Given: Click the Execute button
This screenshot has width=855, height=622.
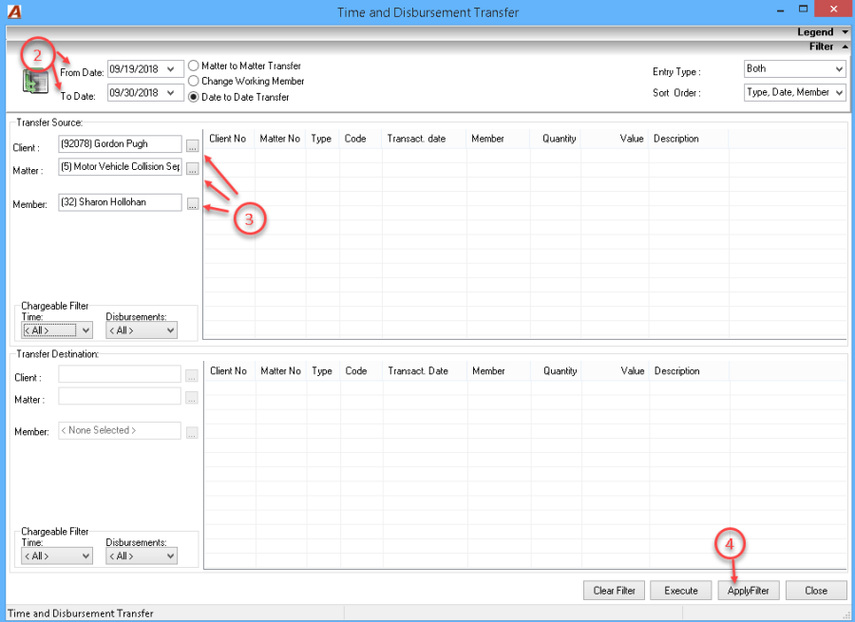Looking at the screenshot, I should 681,591.
